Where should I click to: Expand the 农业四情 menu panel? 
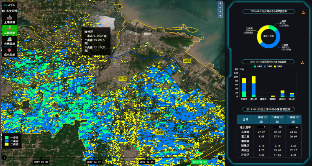[9, 11]
